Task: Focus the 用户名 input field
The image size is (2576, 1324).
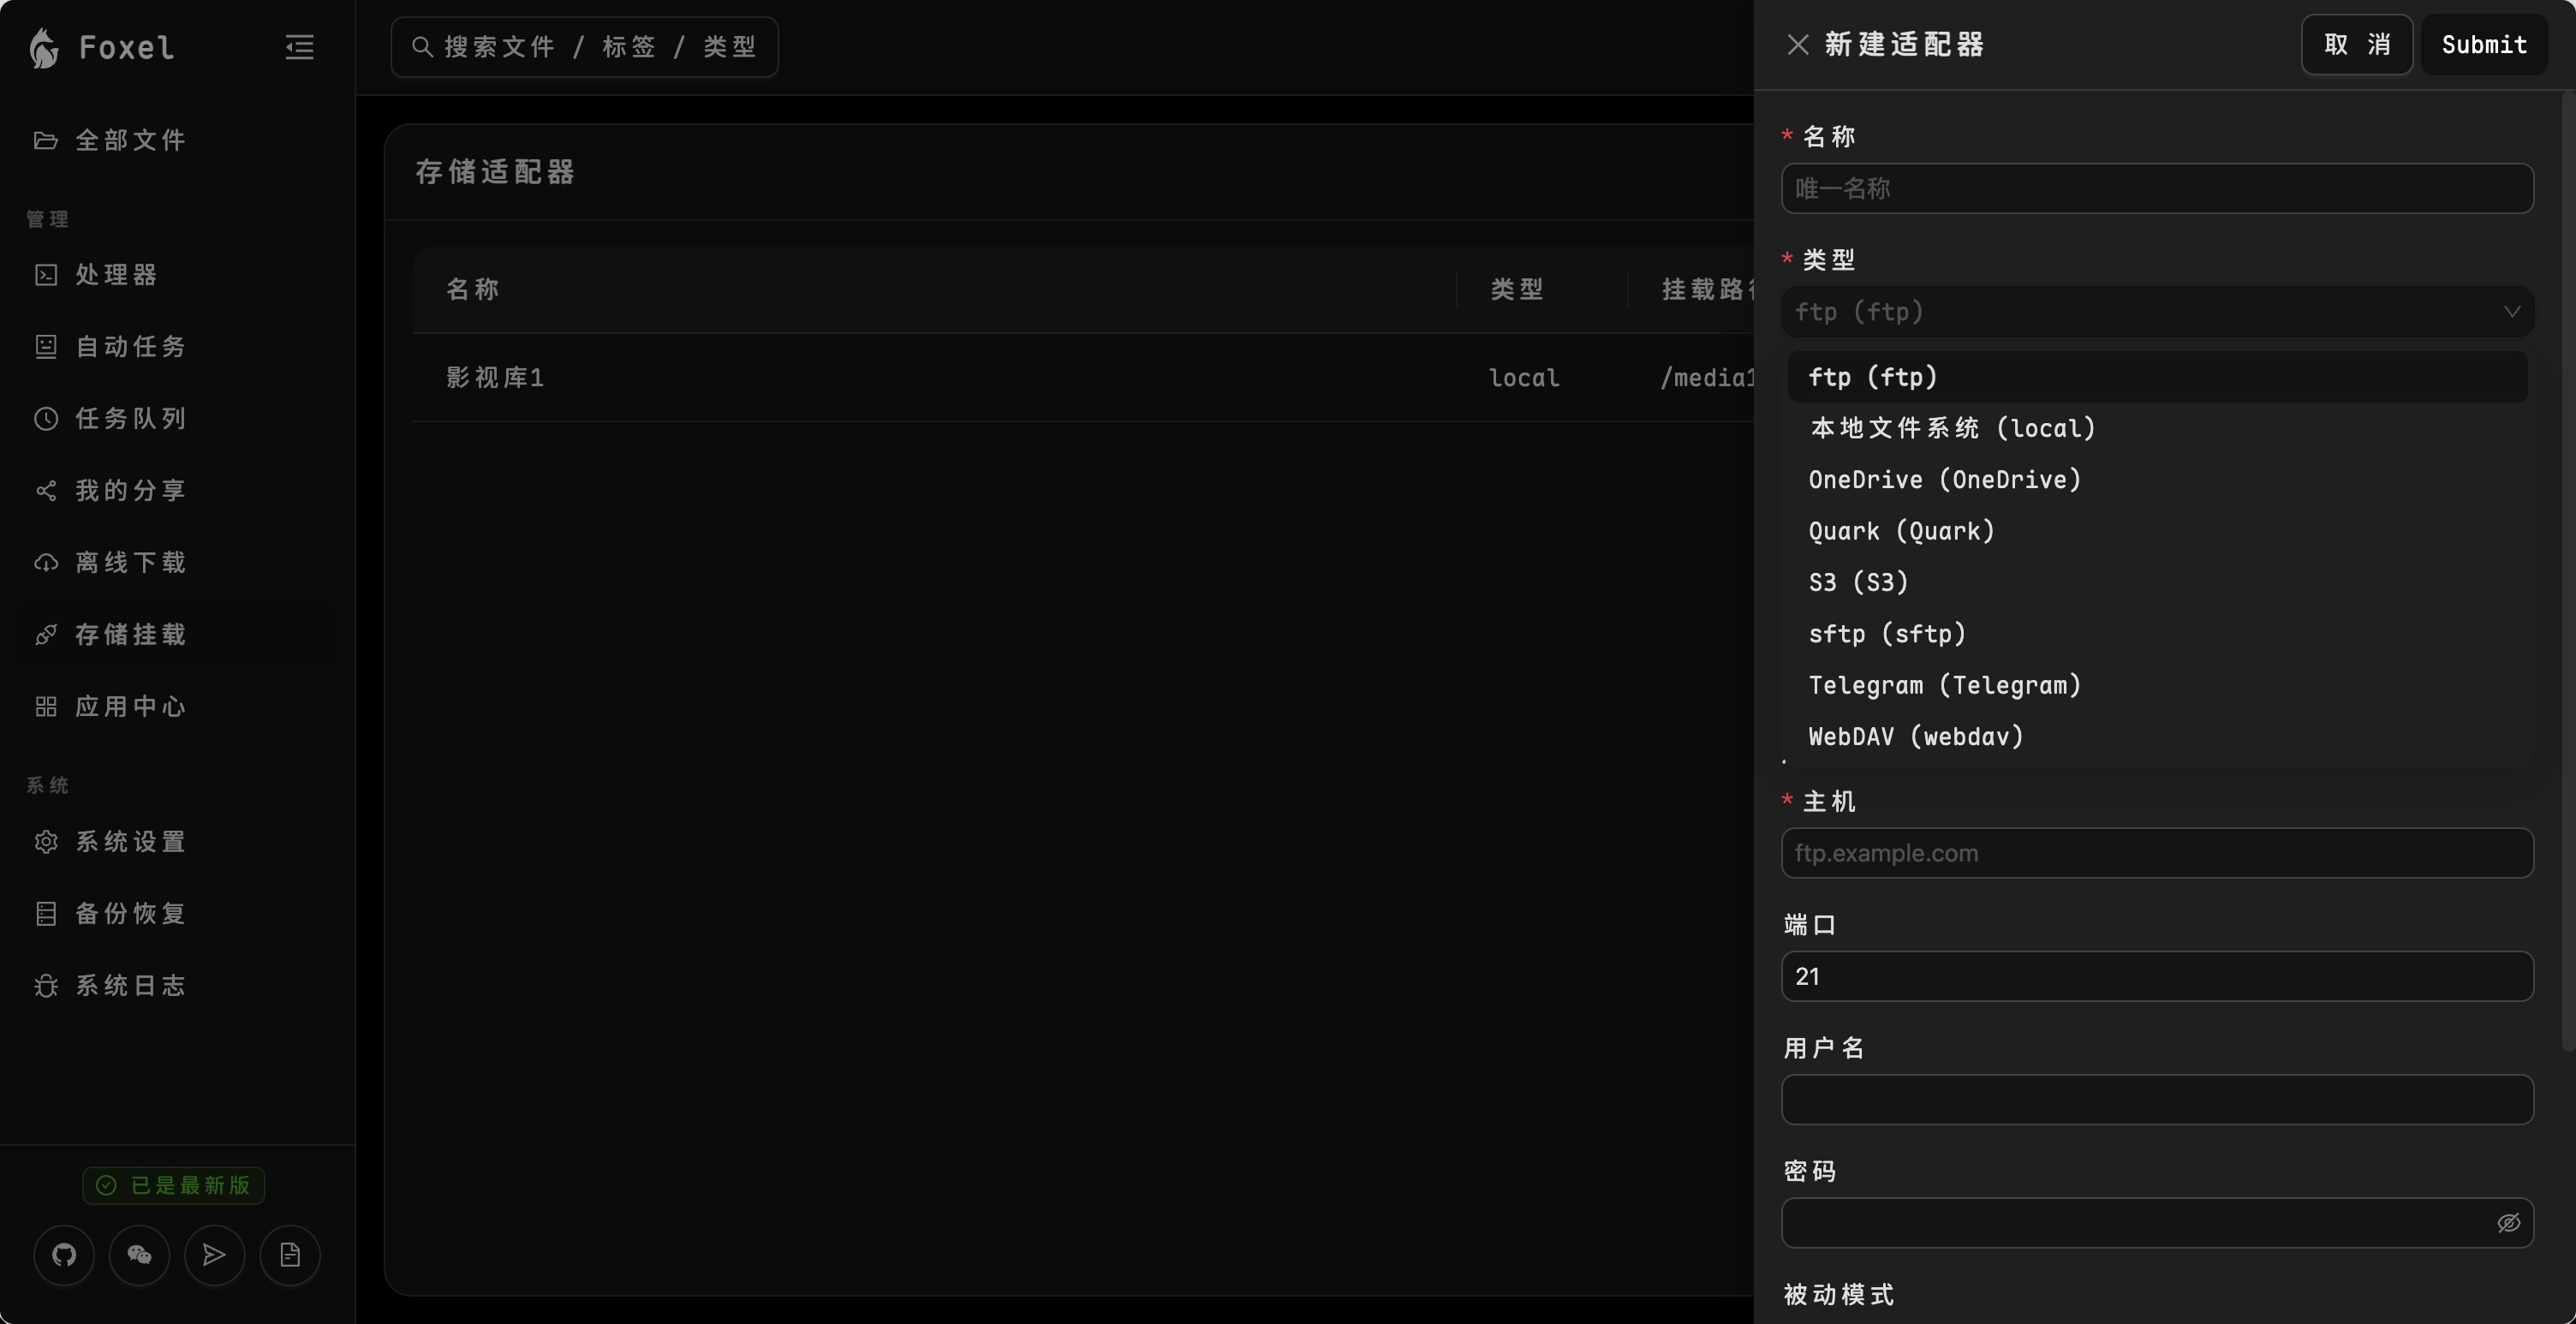Action: pyautogui.click(x=2157, y=1100)
